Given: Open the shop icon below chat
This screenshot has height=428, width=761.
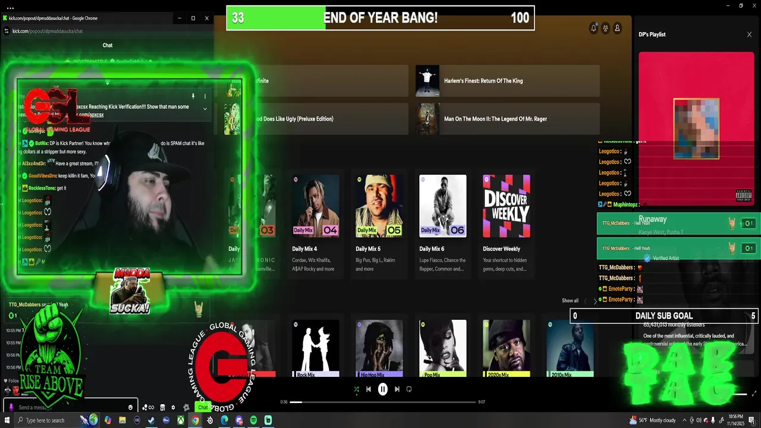Looking at the screenshot, I should pyautogui.click(x=162, y=407).
